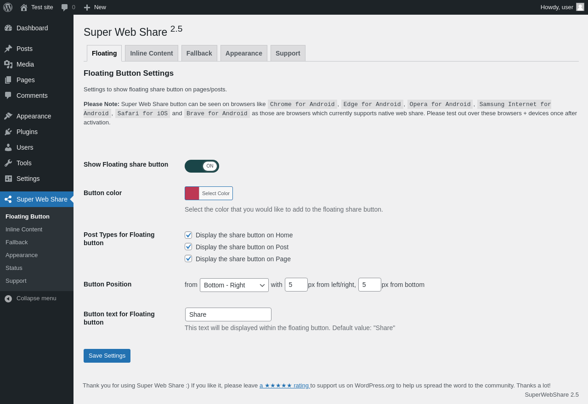Click the Tools wrench icon

[x=8, y=163]
